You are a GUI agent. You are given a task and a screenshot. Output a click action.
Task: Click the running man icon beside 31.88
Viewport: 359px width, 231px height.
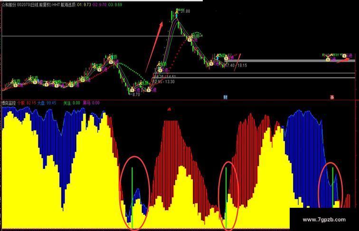177,11
